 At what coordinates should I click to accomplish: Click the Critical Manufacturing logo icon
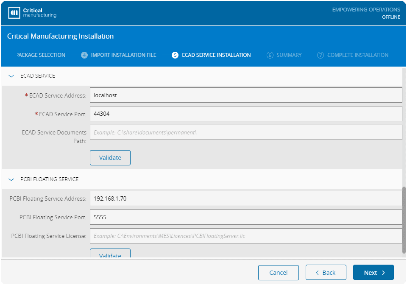tap(14, 13)
